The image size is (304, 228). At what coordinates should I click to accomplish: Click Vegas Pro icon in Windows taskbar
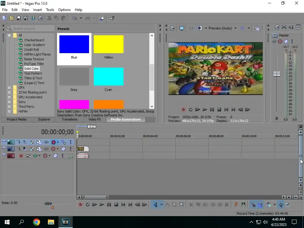[66, 222]
